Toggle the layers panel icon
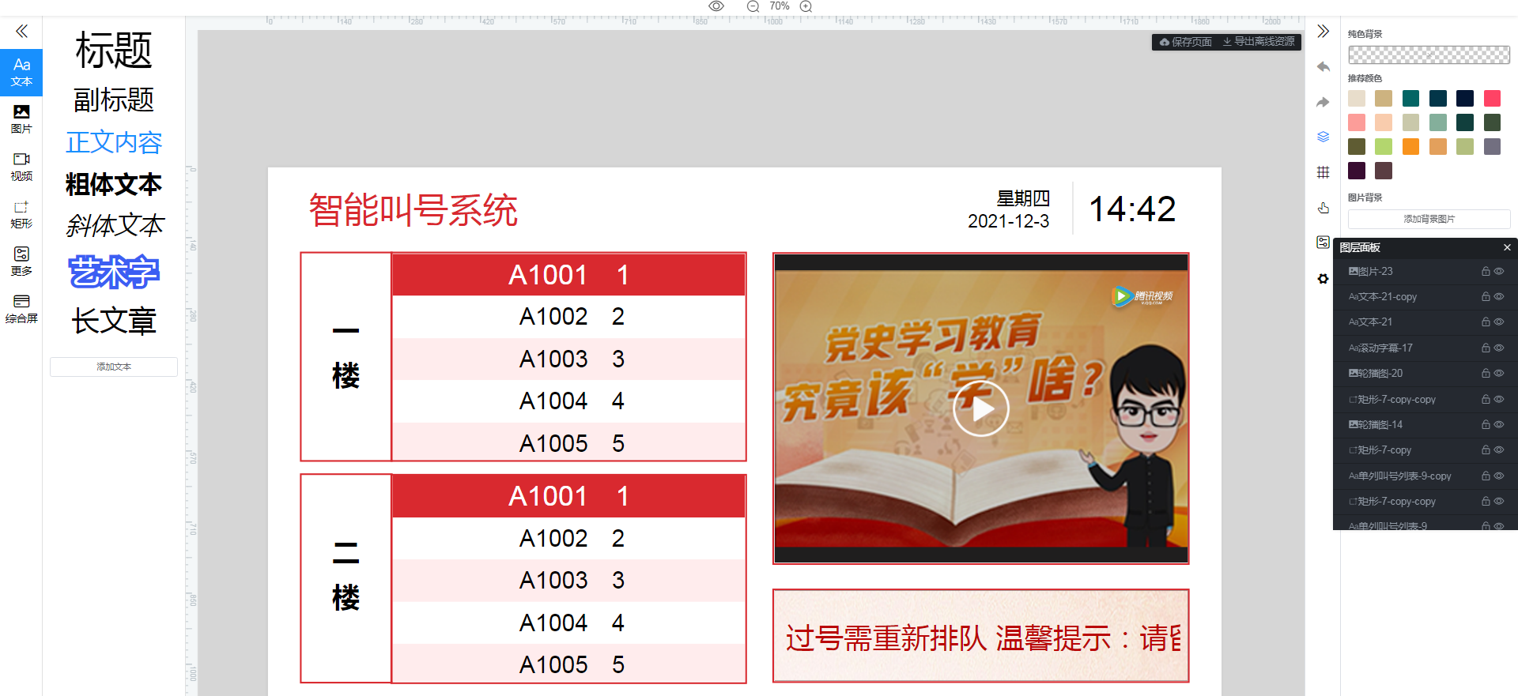 pos(1323,137)
